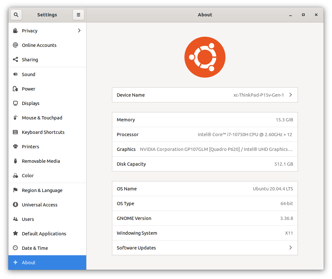Click the Sharing icon in sidebar
The height and width of the screenshot is (279, 332).
pyautogui.click(x=15, y=59)
